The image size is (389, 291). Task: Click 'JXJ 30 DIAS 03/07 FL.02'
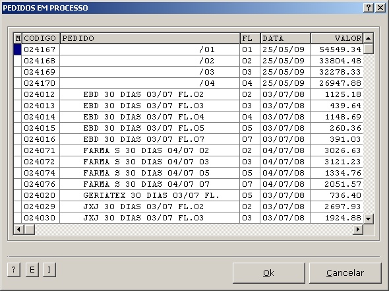pyautogui.click(x=143, y=207)
